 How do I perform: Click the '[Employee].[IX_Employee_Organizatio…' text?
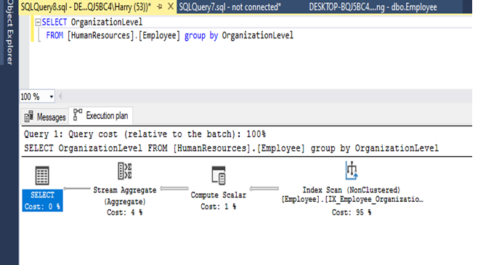[x=352, y=200]
